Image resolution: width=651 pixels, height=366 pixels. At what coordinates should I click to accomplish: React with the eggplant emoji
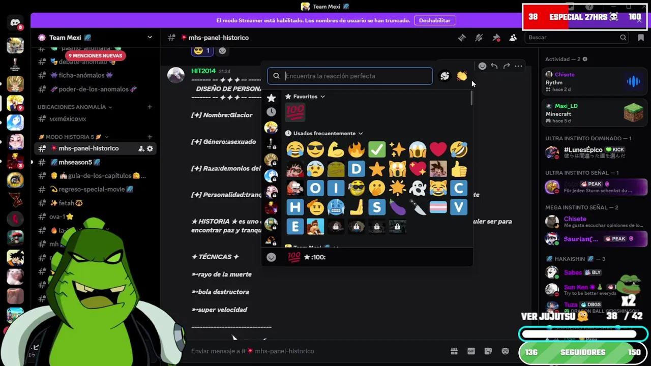pyautogui.click(x=397, y=207)
